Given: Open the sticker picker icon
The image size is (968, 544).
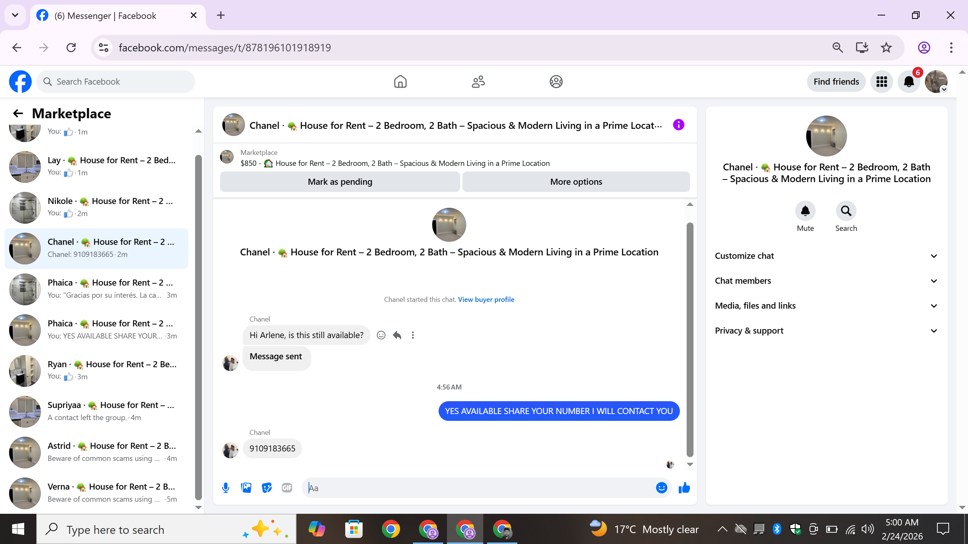Looking at the screenshot, I should 267,488.
